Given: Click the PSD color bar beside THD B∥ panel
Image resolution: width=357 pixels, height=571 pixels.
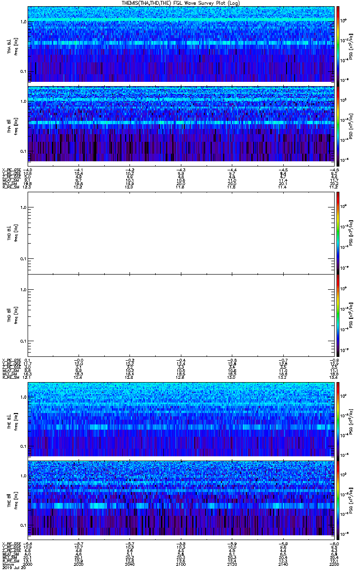Looking at the screenshot, I should (338, 315).
